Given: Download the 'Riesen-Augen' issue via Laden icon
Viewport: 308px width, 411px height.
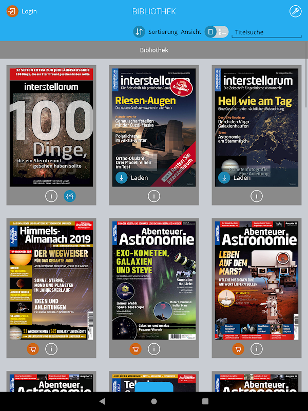Looking at the screenshot, I should click(122, 177).
